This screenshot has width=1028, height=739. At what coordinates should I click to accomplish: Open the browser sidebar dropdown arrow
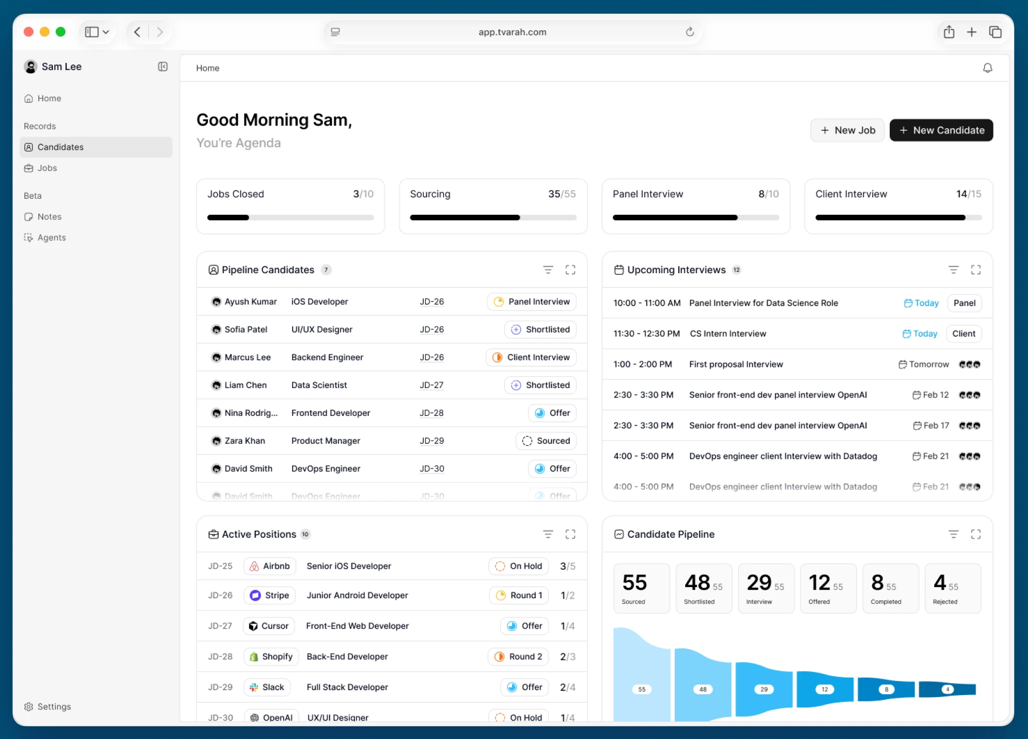point(106,32)
